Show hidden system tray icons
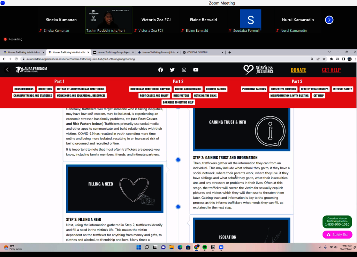This screenshot has height=257, width=357. 320,247
